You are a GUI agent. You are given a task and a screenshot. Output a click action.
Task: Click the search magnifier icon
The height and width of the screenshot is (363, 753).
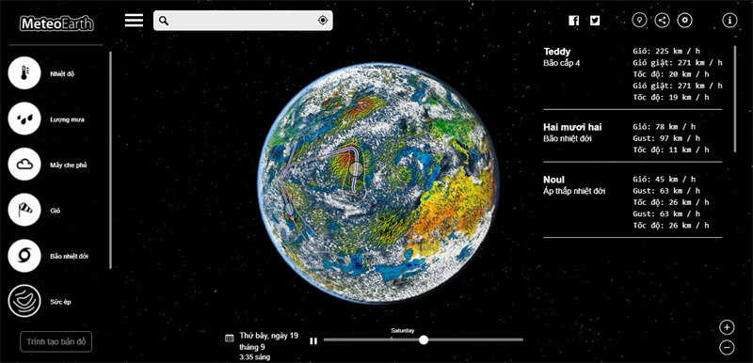tap(164, 21)
